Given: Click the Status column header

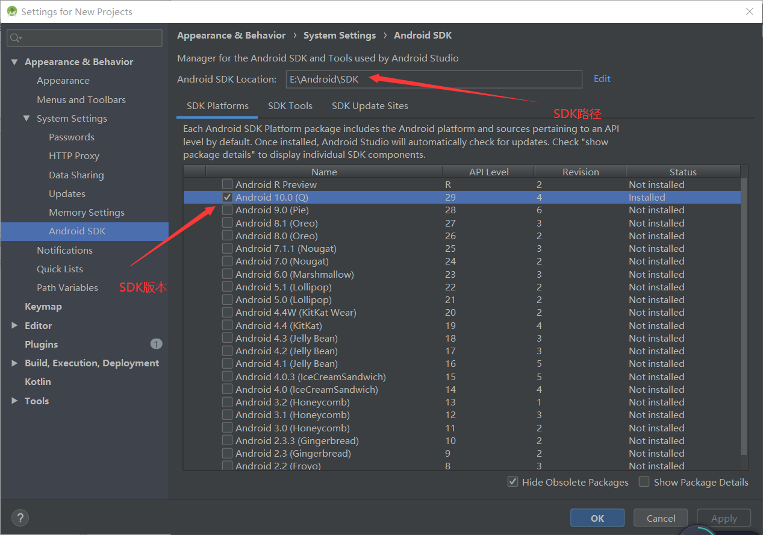Looking at the screenshot, I should coord(683,172).
